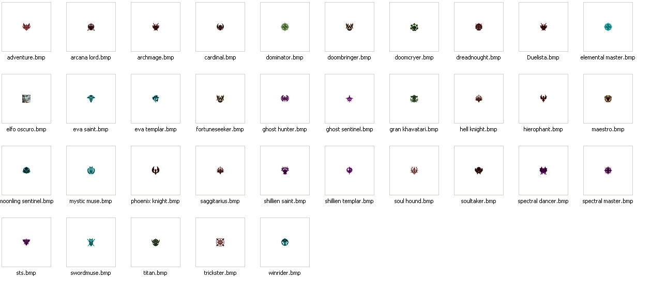
Task: Click the ghost sentinel.bmp star icon
Action: (x=350, y=99)
